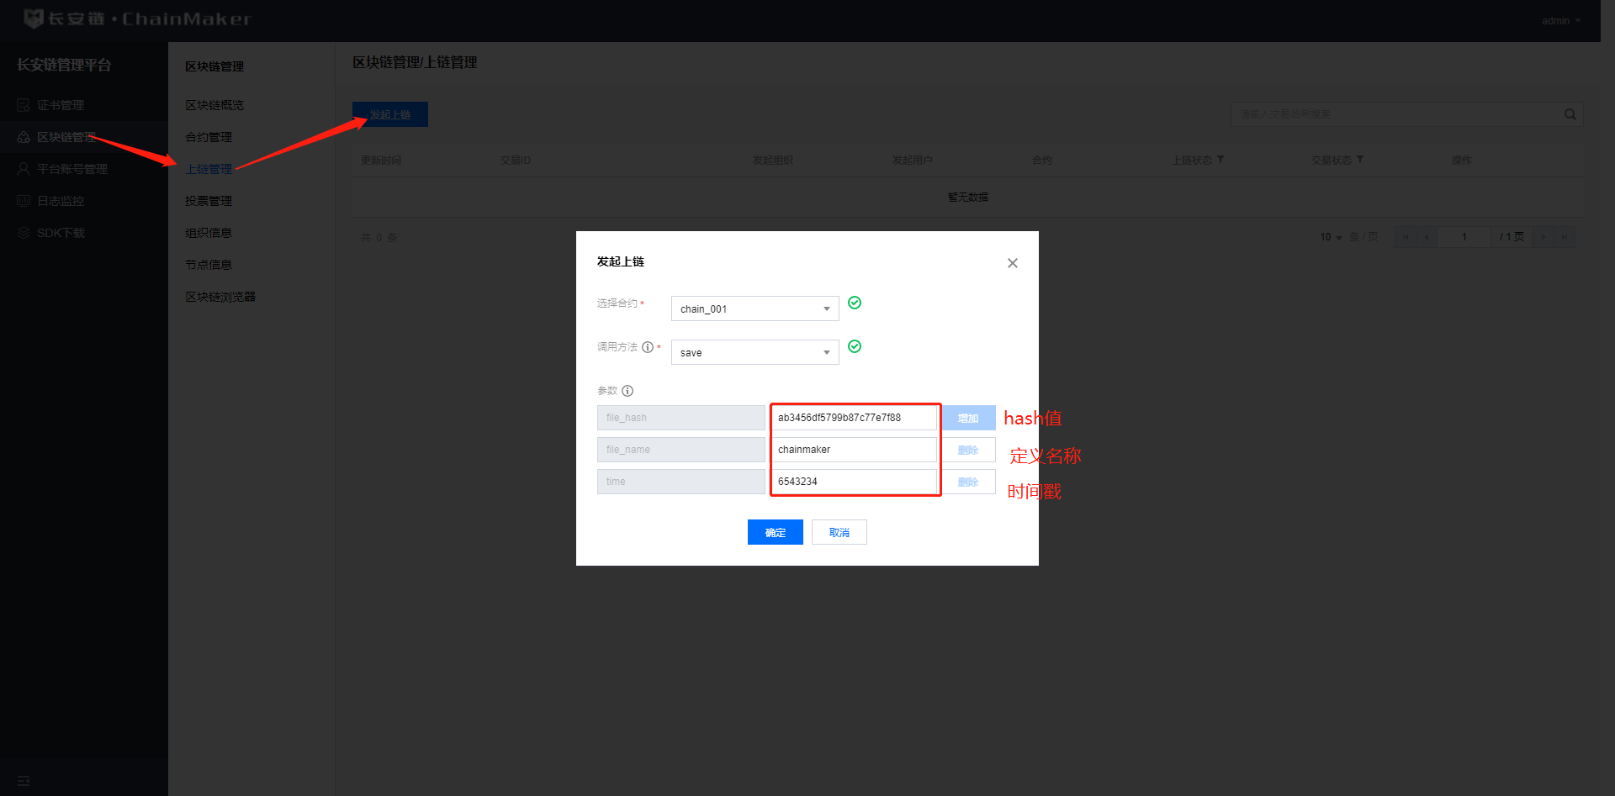Click the file_hash value input field
The height and width of the screenshot is (796, 1615).
pos(854,418)
